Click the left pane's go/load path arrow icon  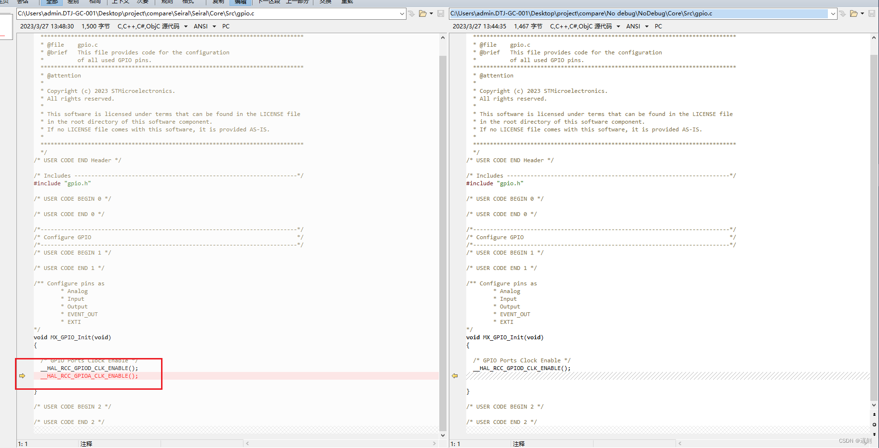click(x=412, y=13)
